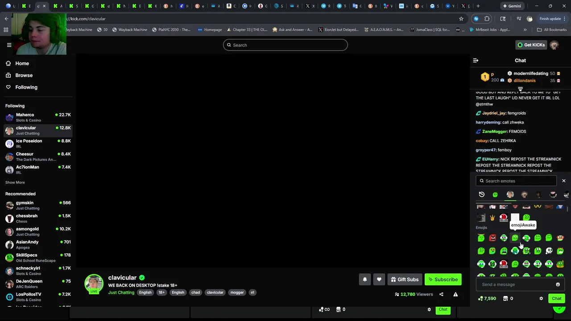This screenshot has height=321, width=571.
Task: Click the irl stream tag
Action: 252,292
